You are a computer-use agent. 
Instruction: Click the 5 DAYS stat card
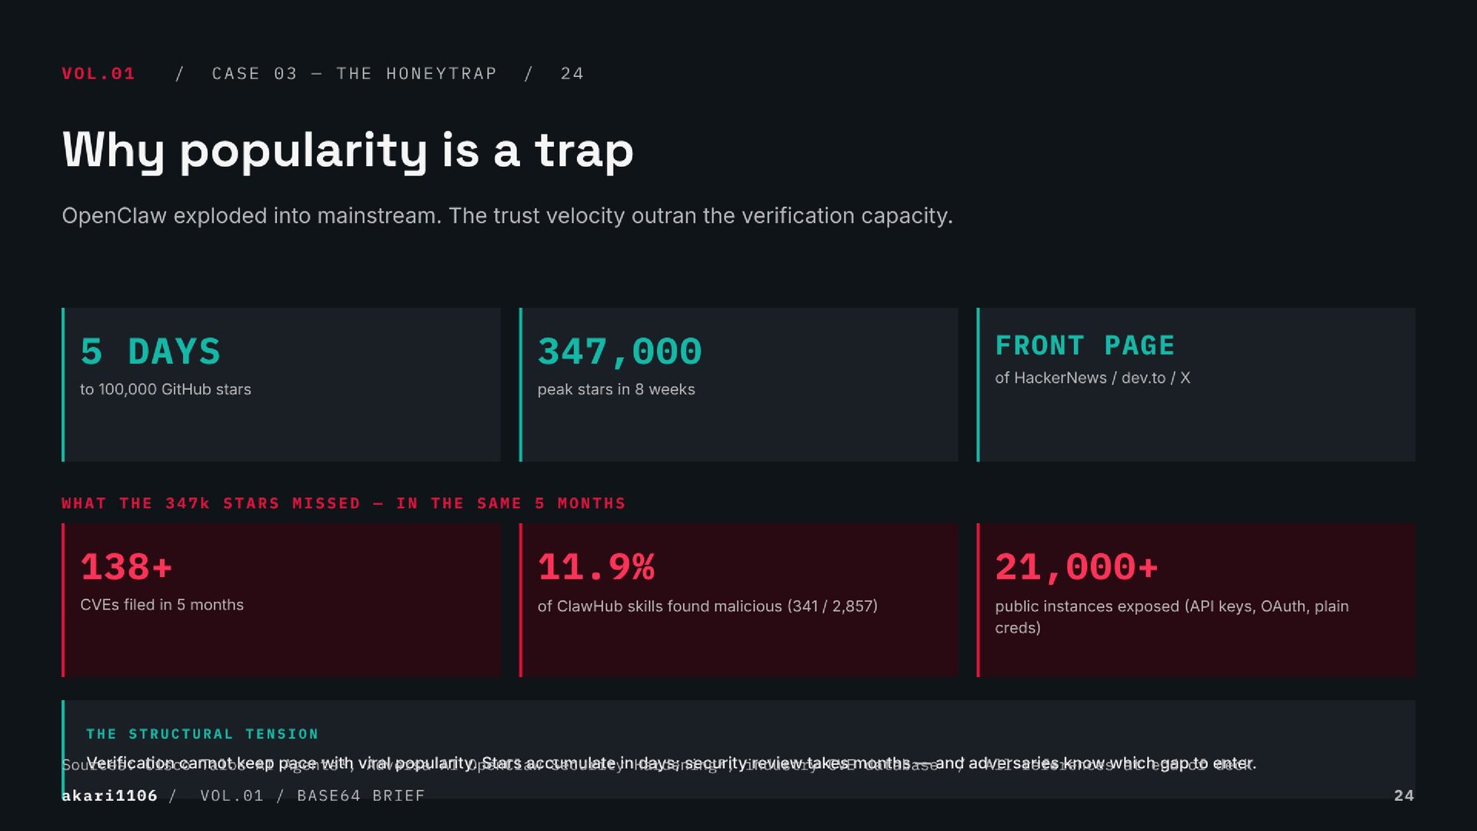coord(281,385)
